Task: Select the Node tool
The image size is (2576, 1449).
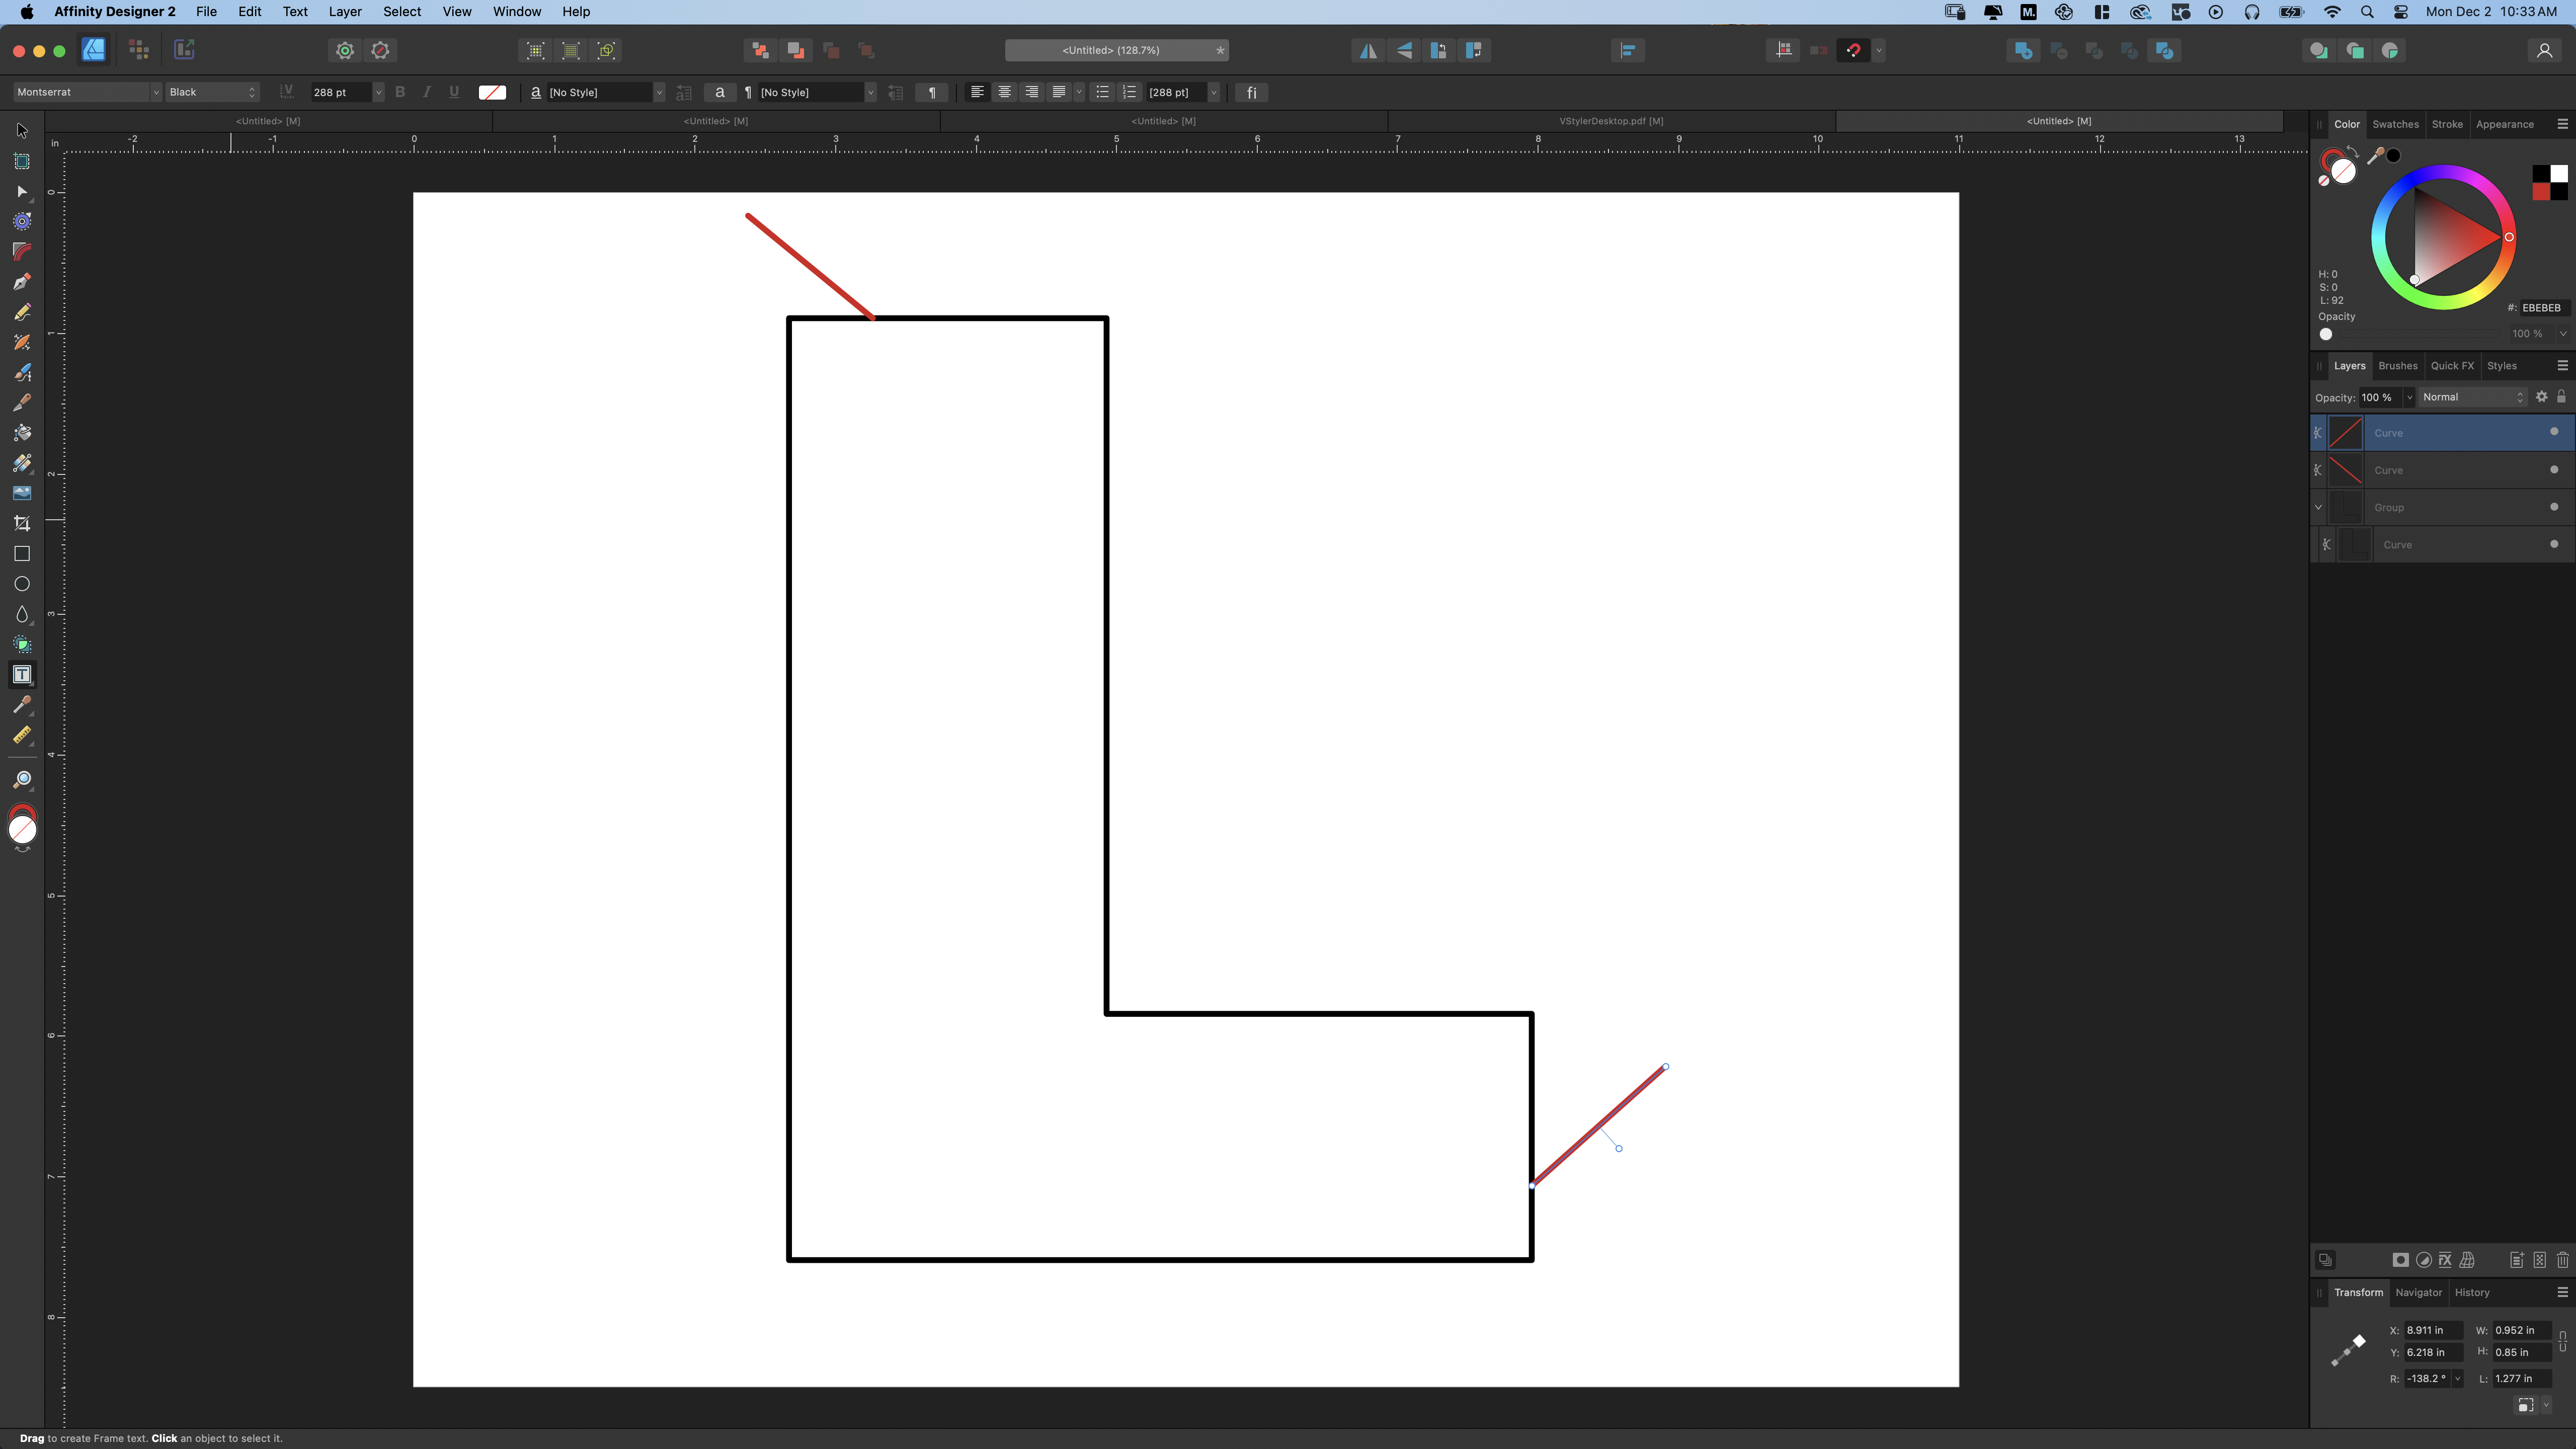Action: pos(22,191)
